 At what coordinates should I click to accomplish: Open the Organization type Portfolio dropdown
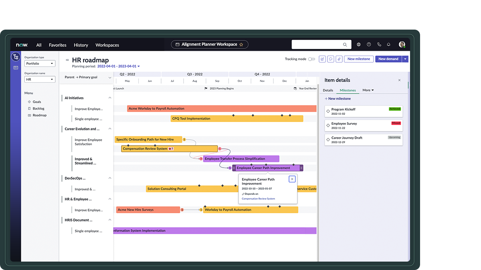(40, 64)
